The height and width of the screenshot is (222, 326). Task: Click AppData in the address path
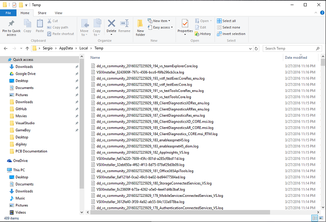[66, 48]
